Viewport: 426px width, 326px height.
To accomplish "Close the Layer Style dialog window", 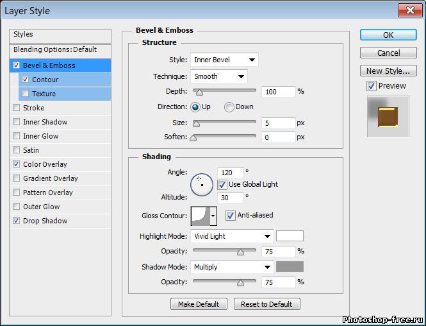I will (409, 10).
